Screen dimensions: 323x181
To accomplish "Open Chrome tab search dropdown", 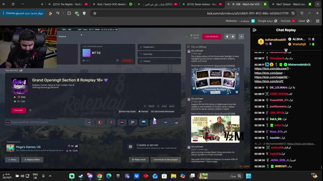I will 318,4.
